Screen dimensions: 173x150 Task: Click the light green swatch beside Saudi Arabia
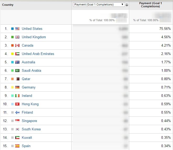[x=13, y=70]
